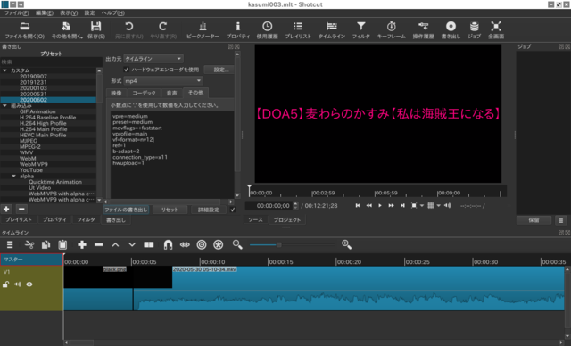The width and height of the screenshot is (571, 346).
Task: Toggle timeline snapping magnet icon
Action: pyautogui.click(x=168, y=245)
